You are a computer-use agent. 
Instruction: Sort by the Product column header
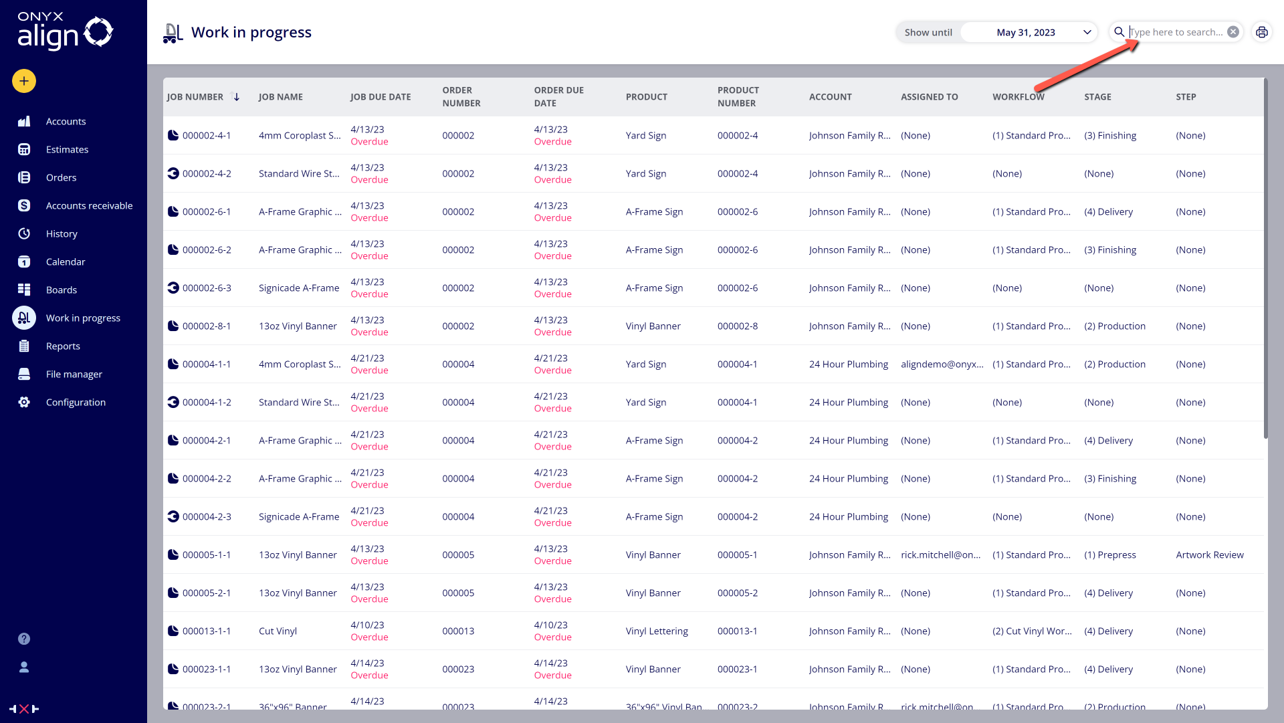coord(647,97)
